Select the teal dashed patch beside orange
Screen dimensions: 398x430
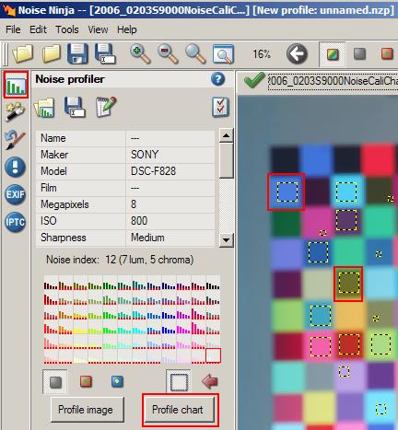321,315
